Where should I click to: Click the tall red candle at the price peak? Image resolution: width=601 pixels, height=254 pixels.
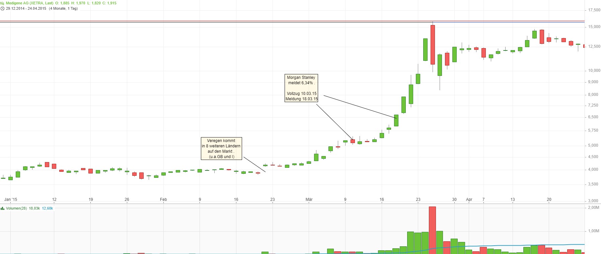point(433,45)
